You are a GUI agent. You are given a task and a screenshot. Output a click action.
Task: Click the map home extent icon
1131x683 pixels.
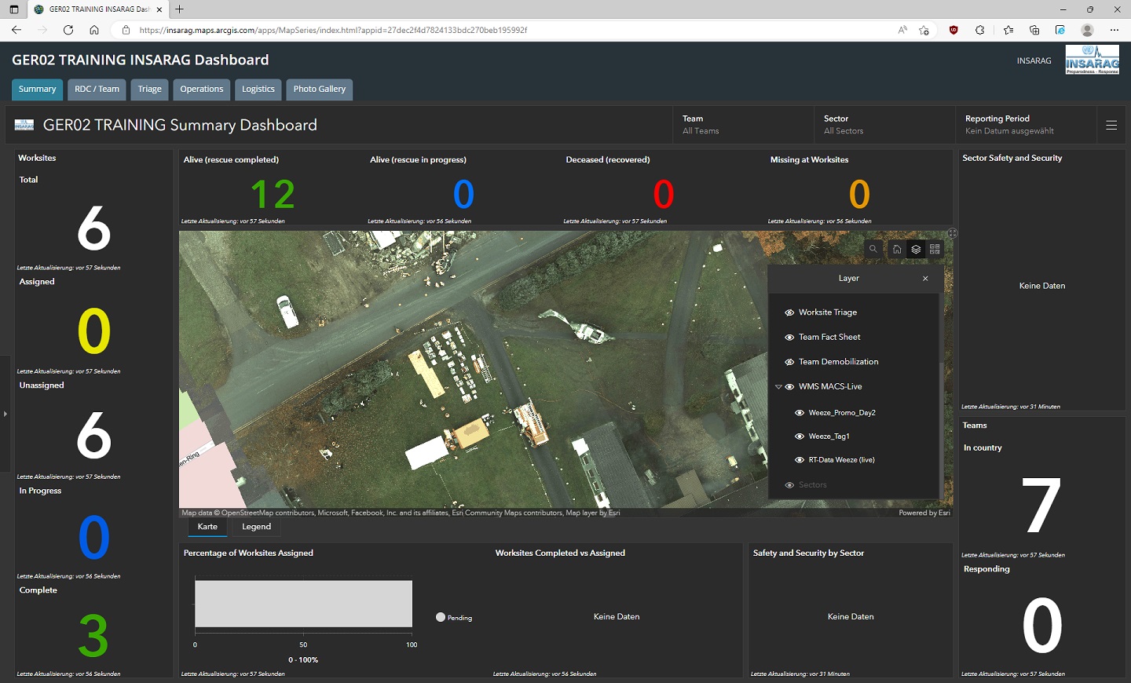click(897, 249)
